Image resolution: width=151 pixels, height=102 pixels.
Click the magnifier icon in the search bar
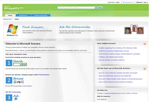(x=96, y=8)
